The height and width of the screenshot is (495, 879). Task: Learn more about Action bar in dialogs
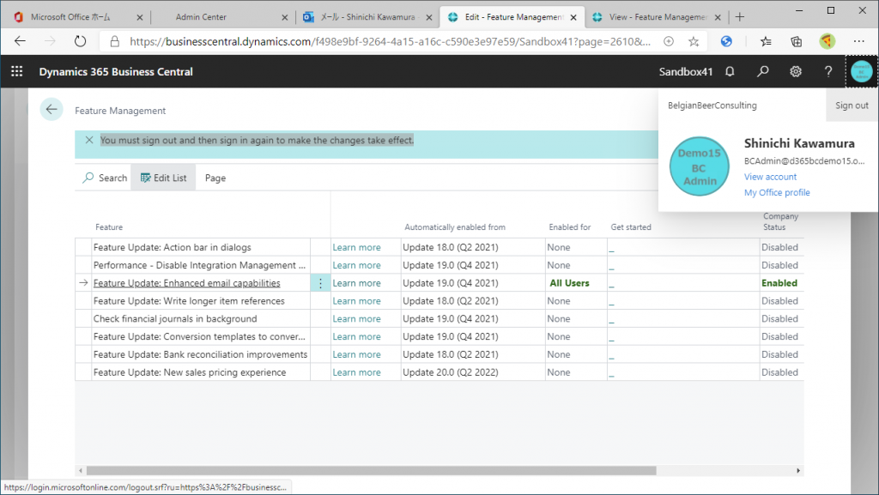pos(356,247)
